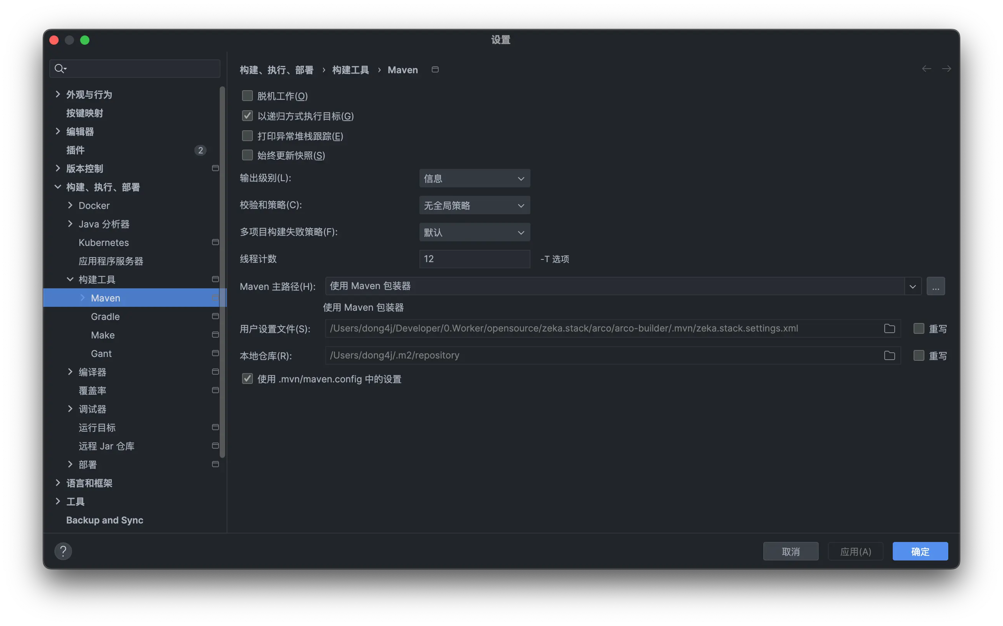Viewport: 1003px width, 626px height.
Task: Toggle 打印异常堆栈跟踪 checkbox
Action: (247, 136)
